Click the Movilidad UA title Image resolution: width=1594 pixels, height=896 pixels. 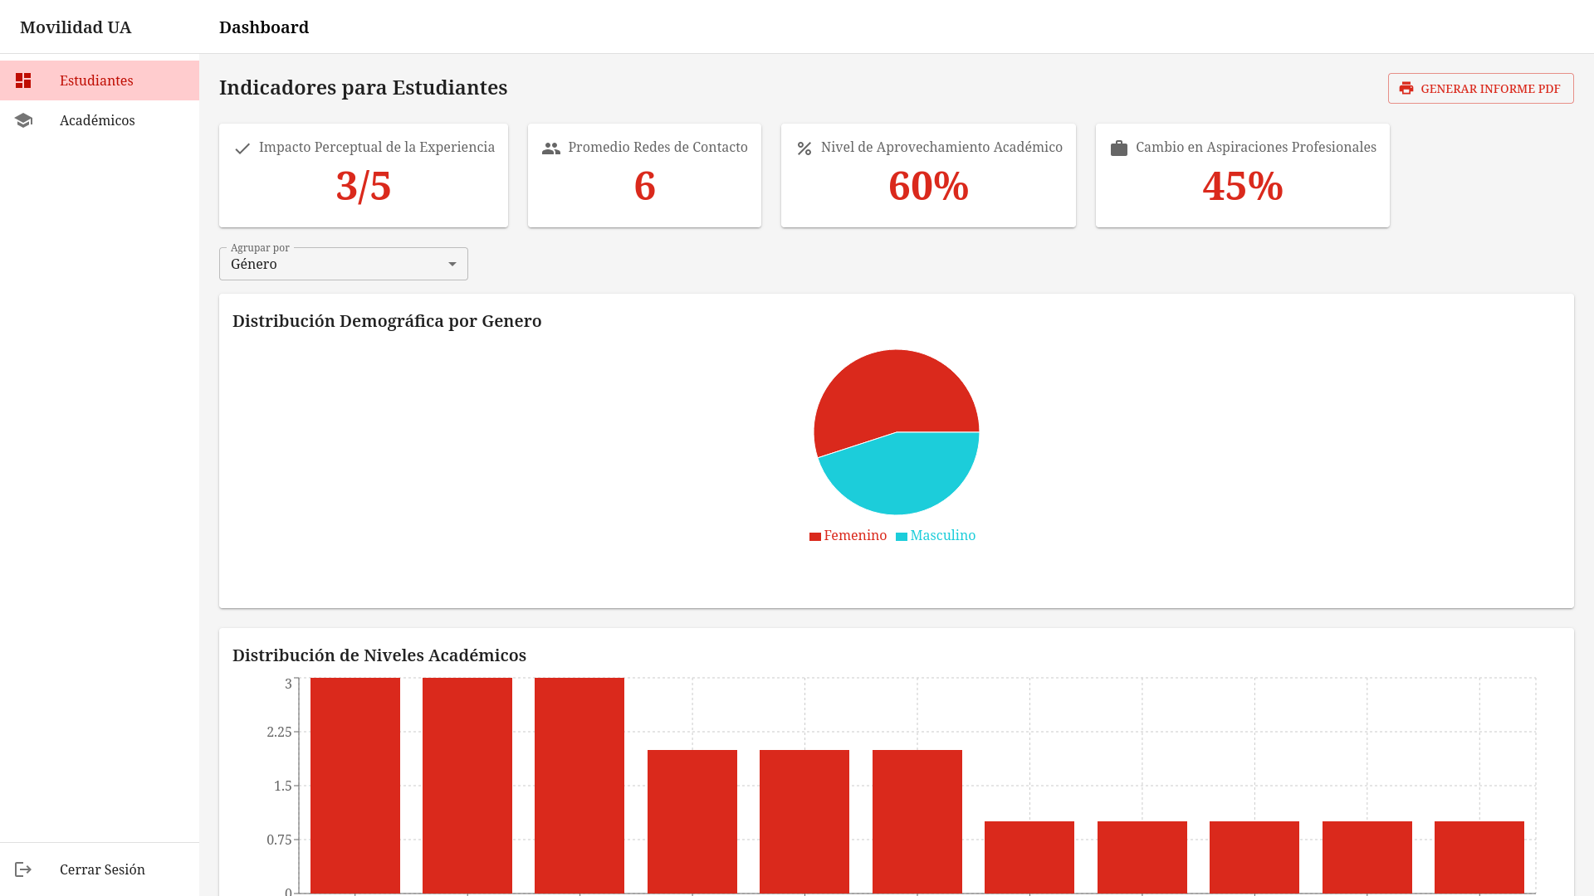[75, 27]
